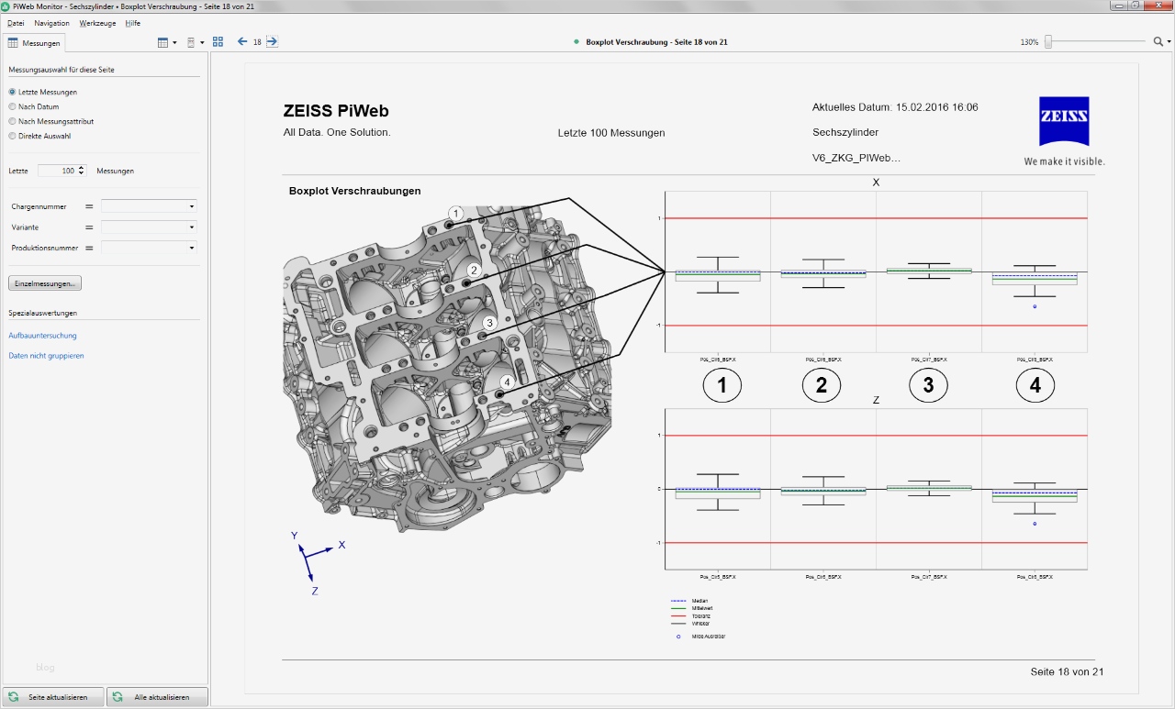Click the zoom slider handle
Screen dimensions: 1175x709
point(1048,42)
